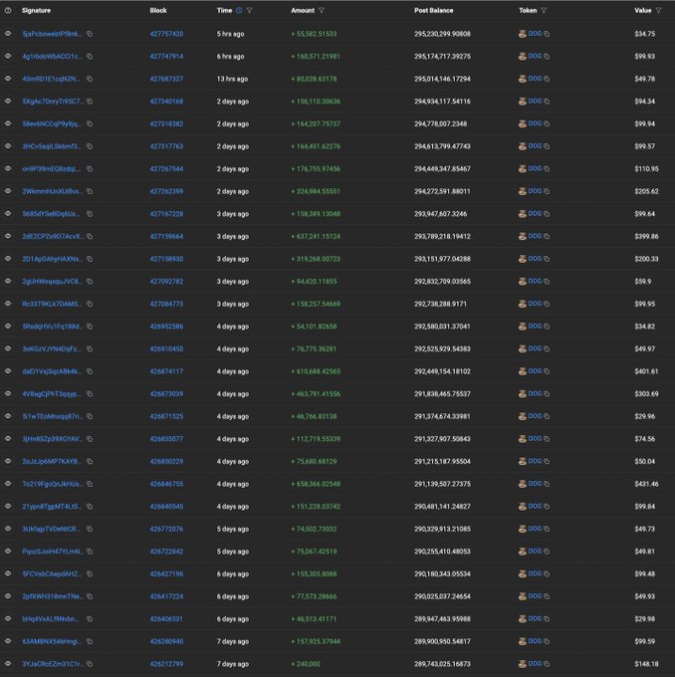Viewport: 675px width, 677px height.
Task: Click the Post Balance column header
Action: click(x=434, y=10)
